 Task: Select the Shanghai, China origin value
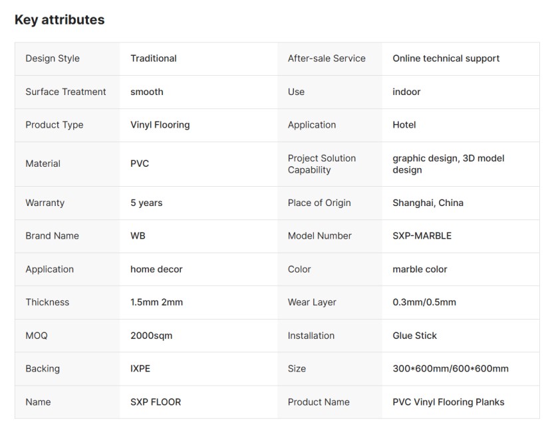[428, 203]
